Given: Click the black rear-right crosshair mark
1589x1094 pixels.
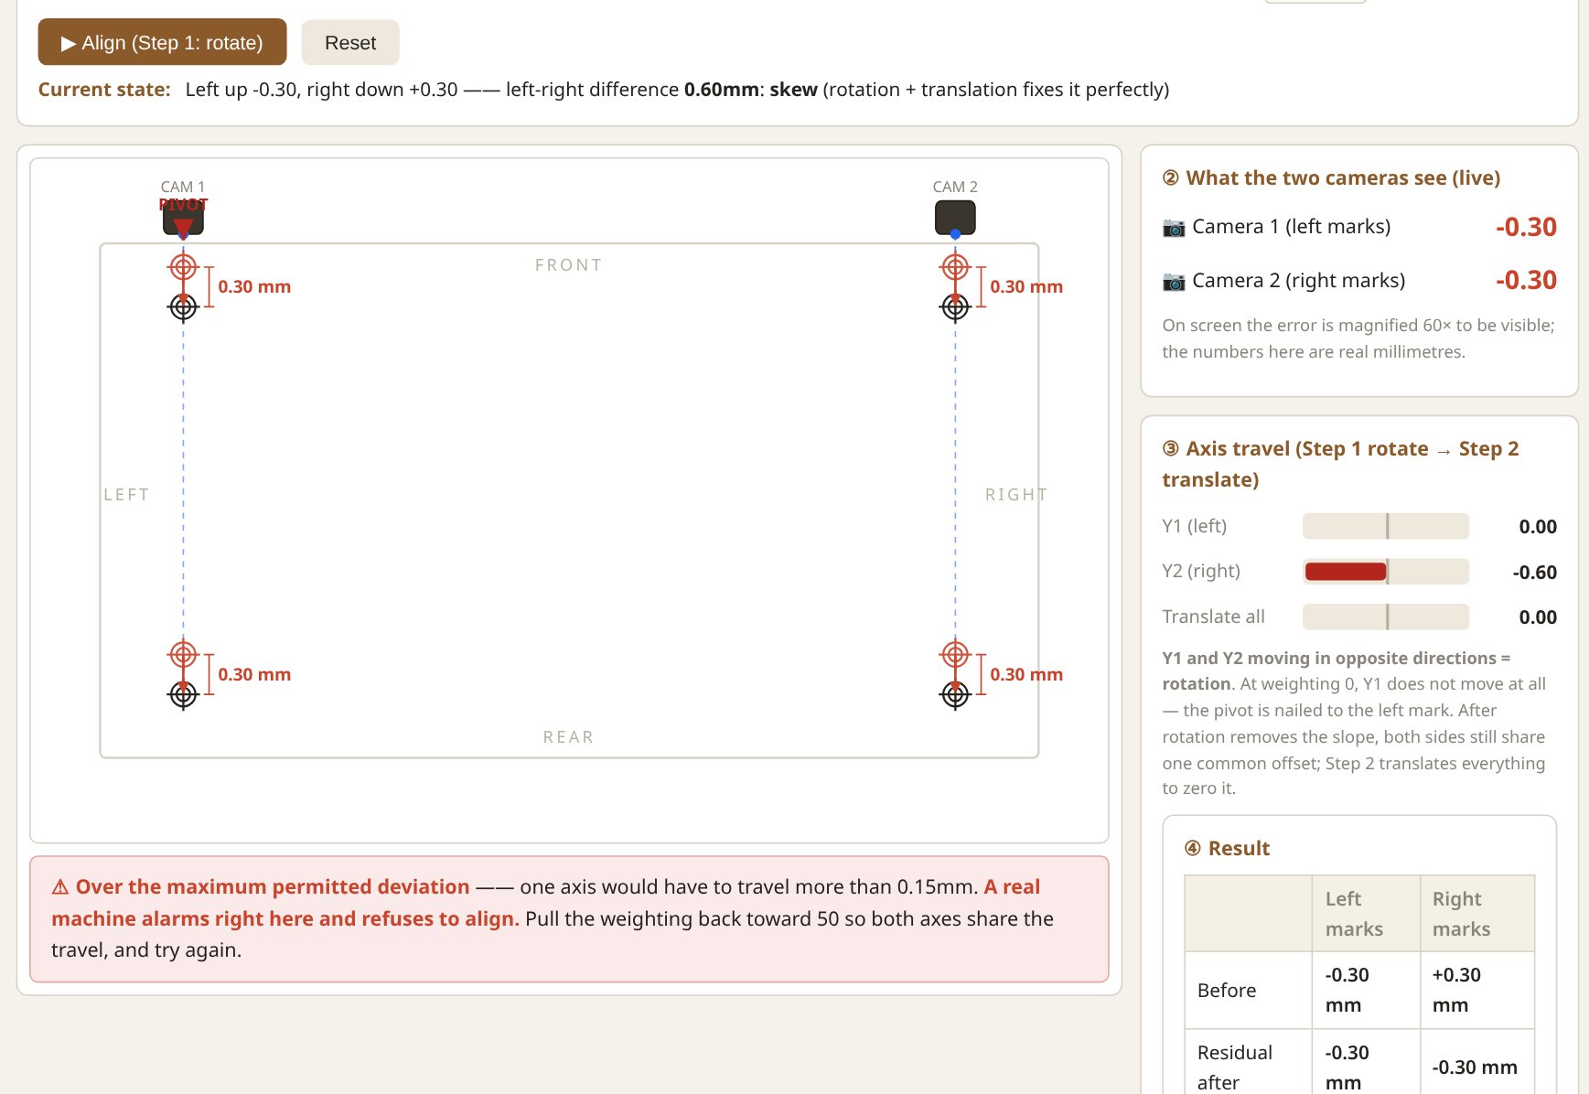Looking at the screenshot, I should pos(955,695).
